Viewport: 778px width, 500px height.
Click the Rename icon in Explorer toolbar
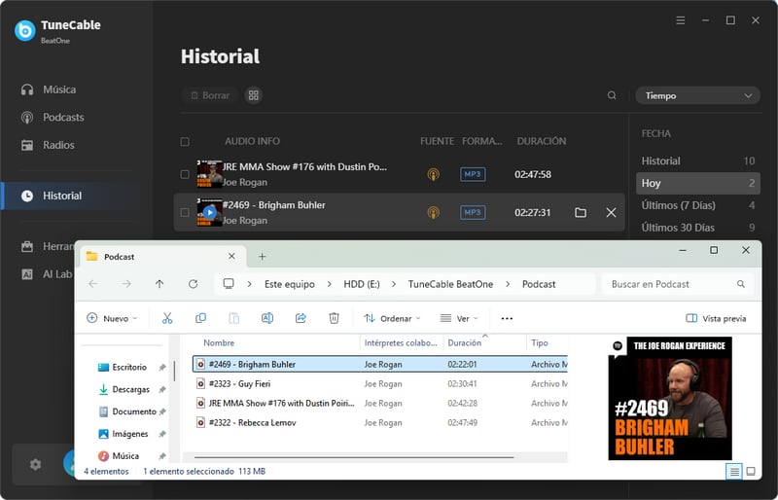(267, 318)
